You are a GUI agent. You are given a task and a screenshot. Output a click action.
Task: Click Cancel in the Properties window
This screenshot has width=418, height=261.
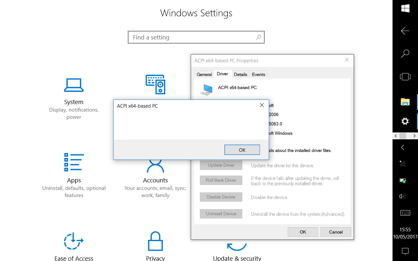click(336, 232)
